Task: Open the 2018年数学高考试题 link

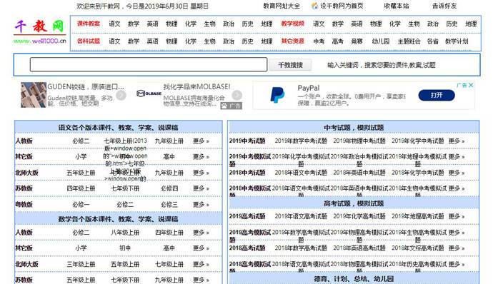Action: [301, 248]
